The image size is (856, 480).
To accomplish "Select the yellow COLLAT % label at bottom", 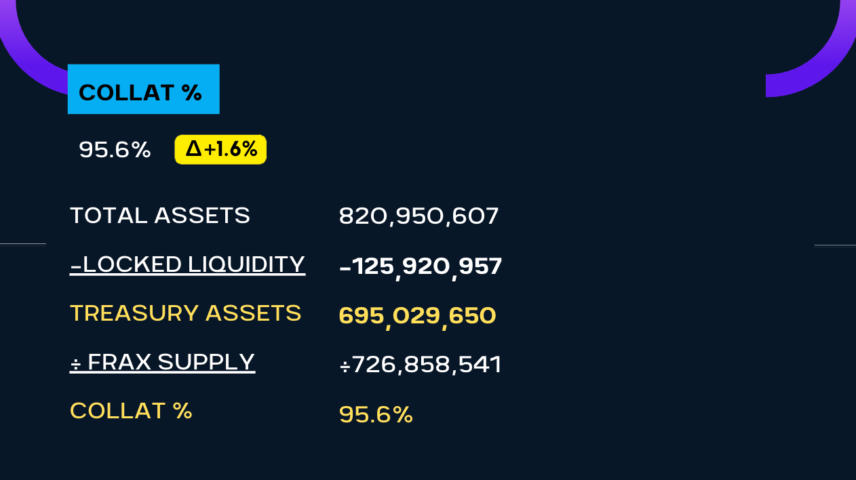I will click(x=131, y=411).
